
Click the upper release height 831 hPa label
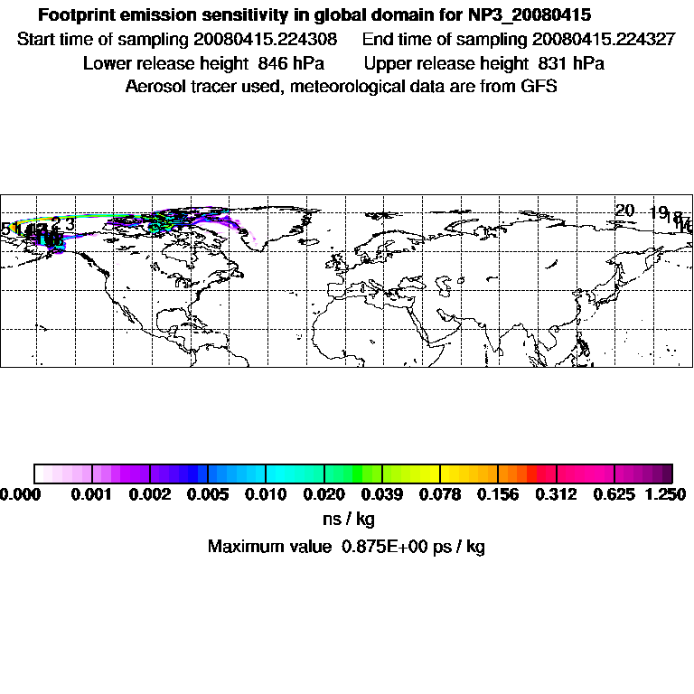pyautogui.click(x=483, y=63)
